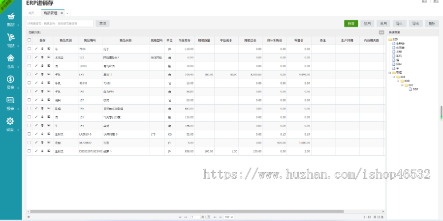Click the product search input field
This screenshot has width=443, height=221.
(x=60, y=23)
